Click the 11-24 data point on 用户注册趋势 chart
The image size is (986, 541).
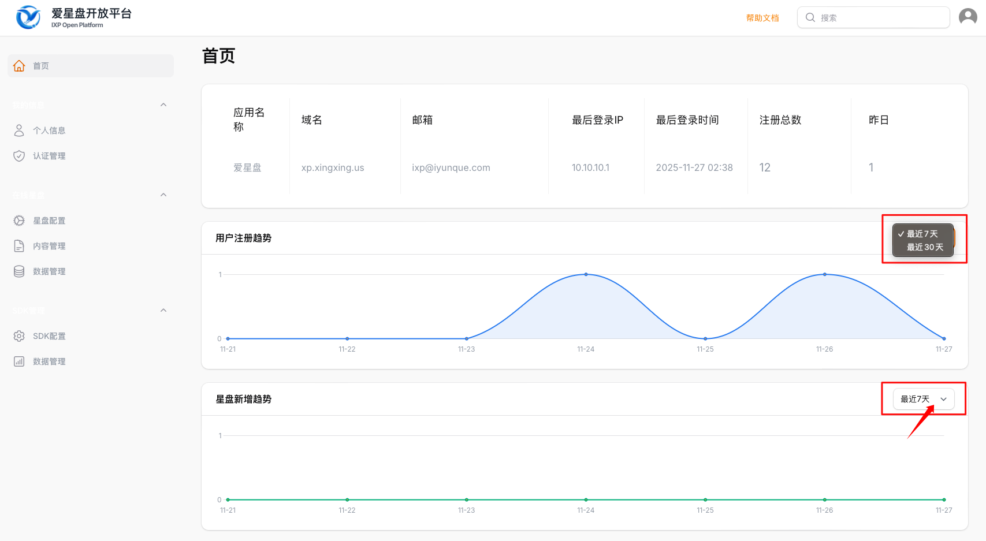tap(586, 274)
